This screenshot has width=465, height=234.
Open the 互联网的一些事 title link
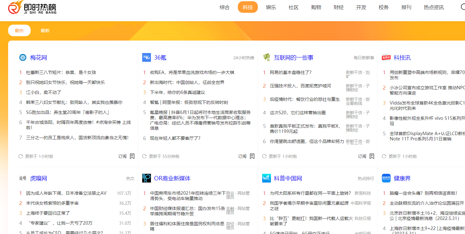[x=294, y=58]
